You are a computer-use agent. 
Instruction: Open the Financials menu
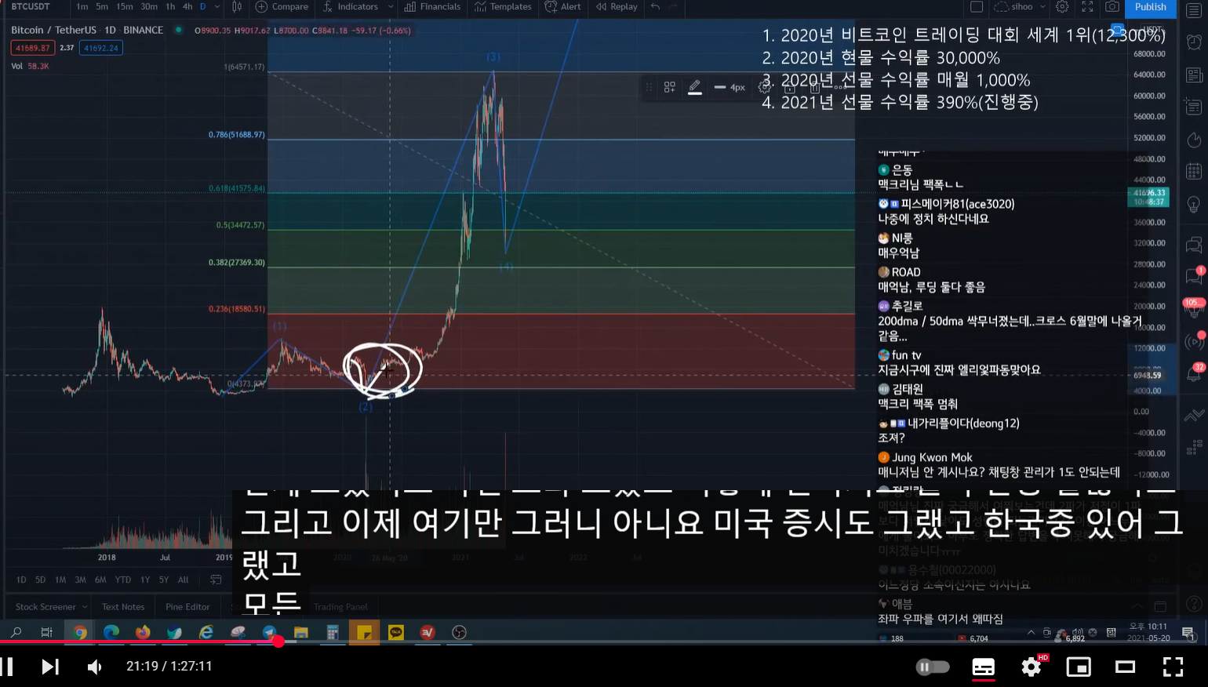coord(433,7)
